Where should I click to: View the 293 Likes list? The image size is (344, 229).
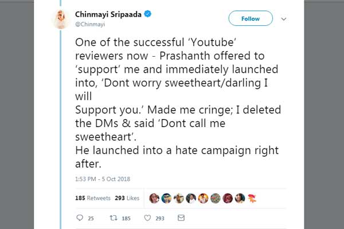click(x=127, y=198)
